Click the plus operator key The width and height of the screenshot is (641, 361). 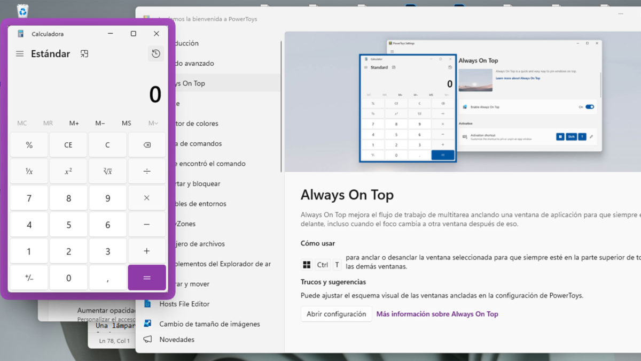147,251
